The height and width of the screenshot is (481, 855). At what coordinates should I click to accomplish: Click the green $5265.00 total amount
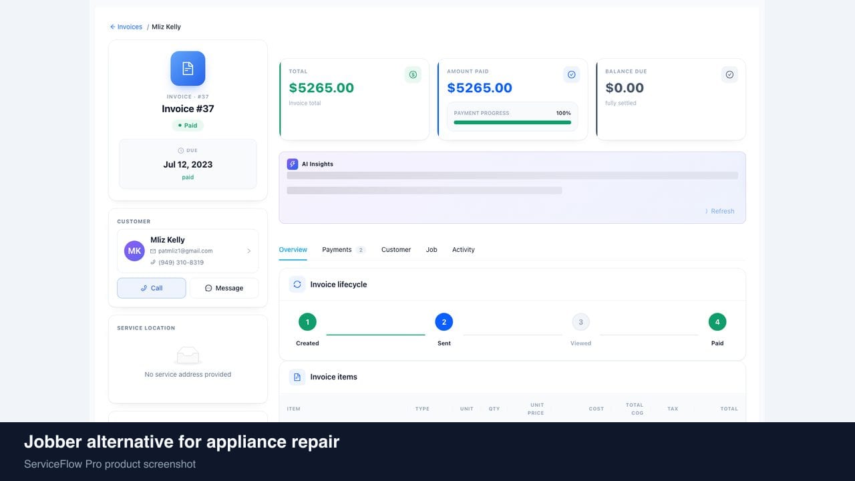(x=321, y=88)
